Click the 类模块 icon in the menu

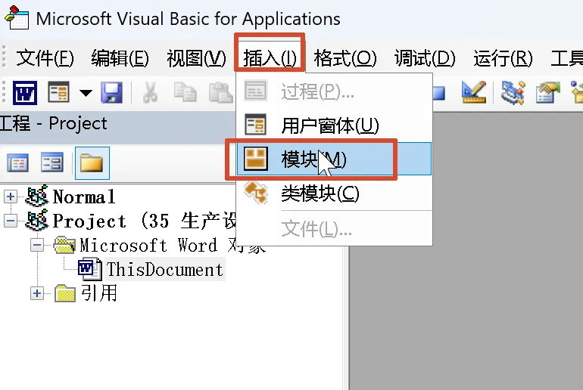pos(256,193)
